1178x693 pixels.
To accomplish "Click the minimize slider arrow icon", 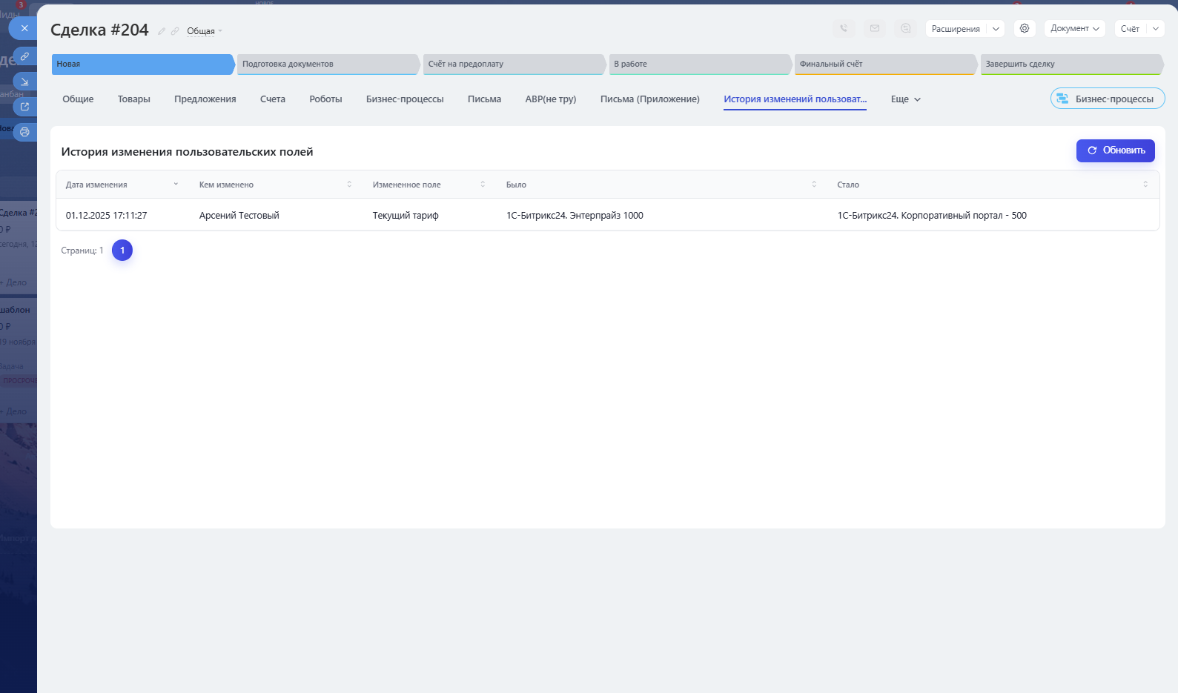I will click(24, 82).
